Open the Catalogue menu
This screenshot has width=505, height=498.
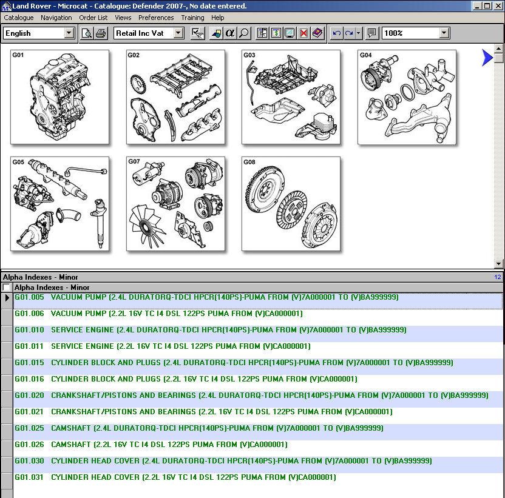coord(19,18)
